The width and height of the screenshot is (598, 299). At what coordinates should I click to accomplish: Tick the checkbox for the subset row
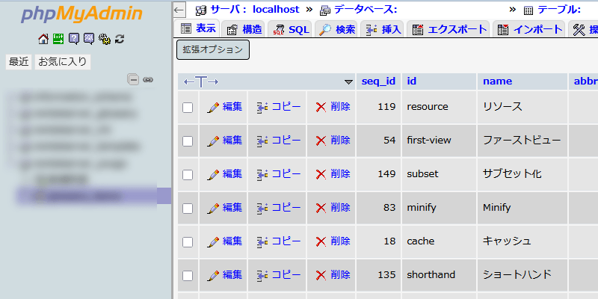point(188,175)
